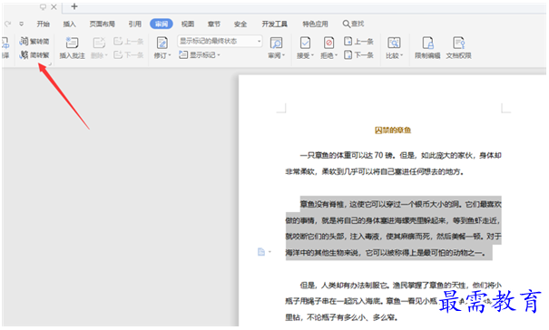Image resolution: width=549 pixels, height=330 pixels.
Task: Click the 接受 accept change icon
Action: click(x=305, y=43)
